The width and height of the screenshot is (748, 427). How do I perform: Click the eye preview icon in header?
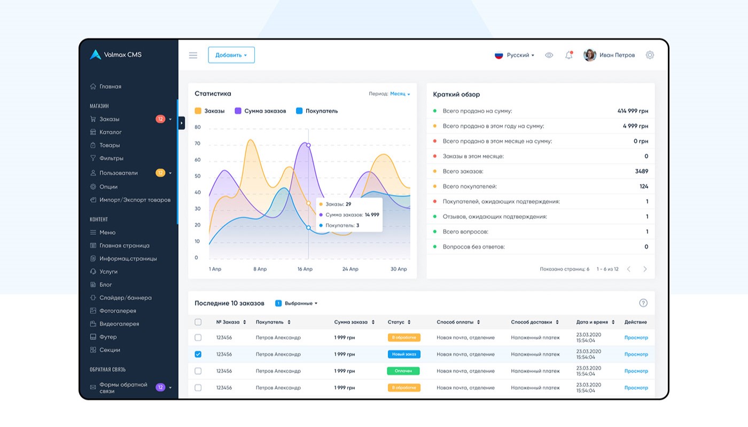[x=549, y=55]
